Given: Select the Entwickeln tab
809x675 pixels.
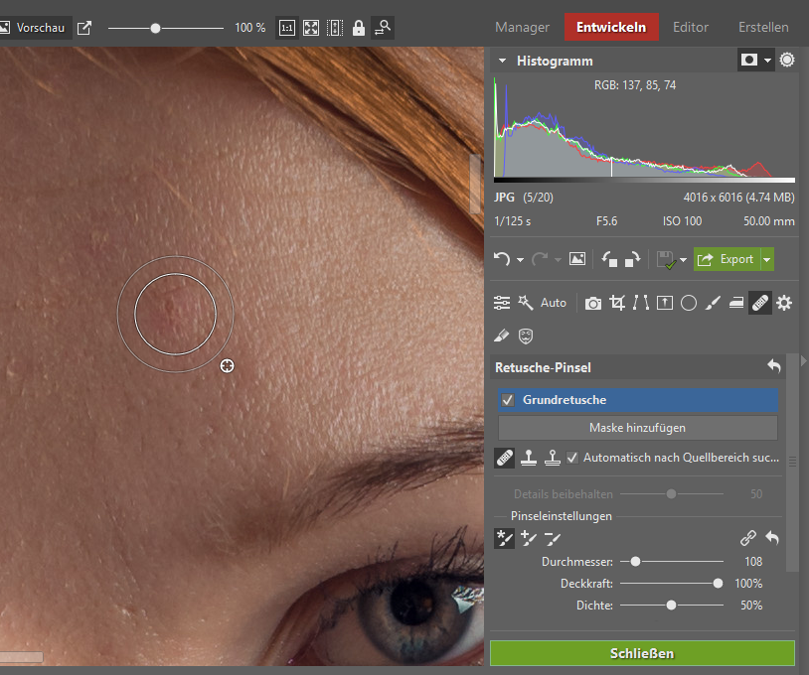Looking at the screenshot, I should (611, 28).
